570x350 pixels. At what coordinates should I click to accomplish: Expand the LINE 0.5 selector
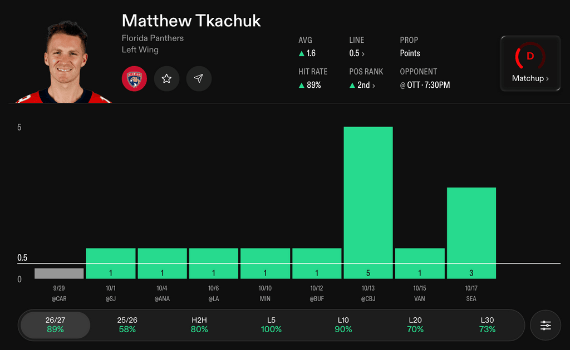coord(357,53)
